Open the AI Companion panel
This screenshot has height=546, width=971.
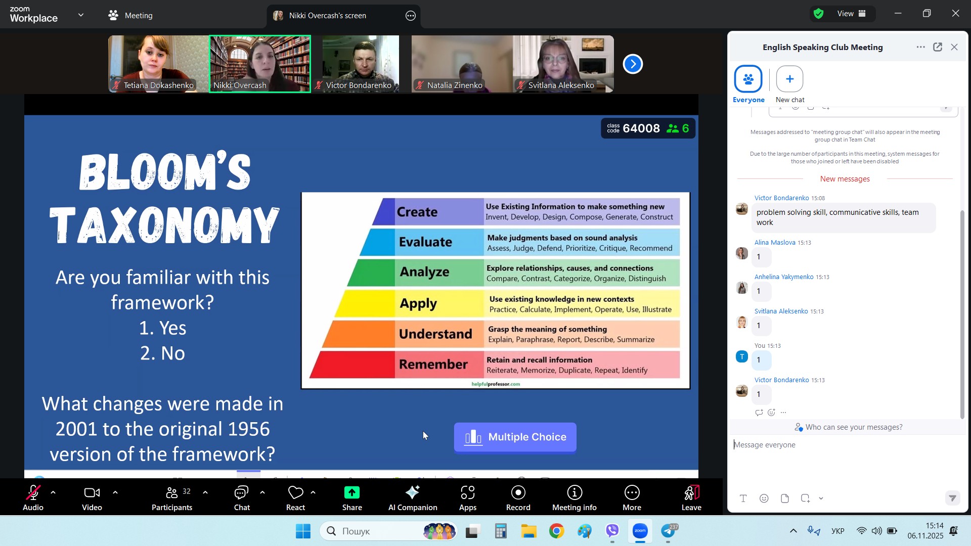[412, 498]
